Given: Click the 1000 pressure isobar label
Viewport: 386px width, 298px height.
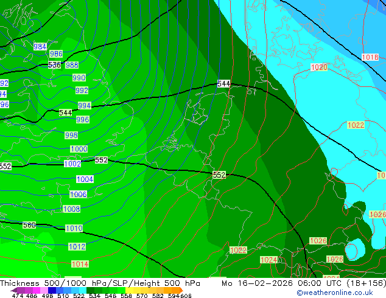Looking at the screenshot, I should tap(79, 149).
